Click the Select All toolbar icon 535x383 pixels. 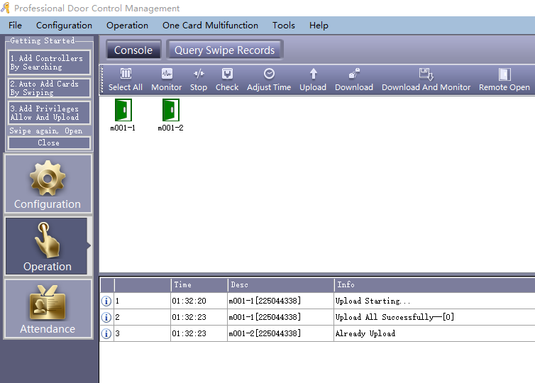(126, 80)
